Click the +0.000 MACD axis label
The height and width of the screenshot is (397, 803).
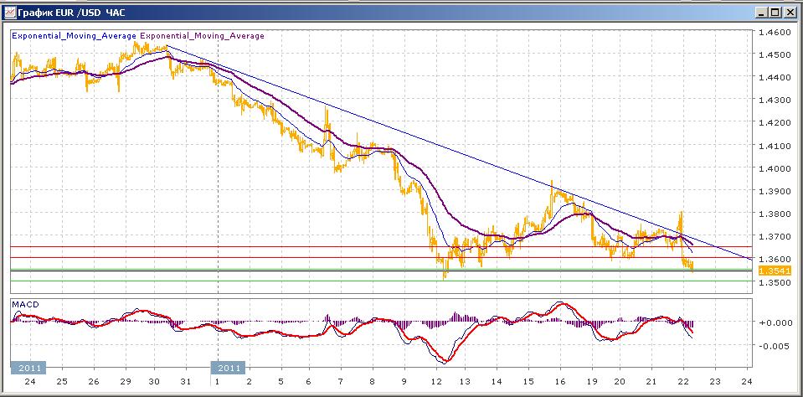775,322
